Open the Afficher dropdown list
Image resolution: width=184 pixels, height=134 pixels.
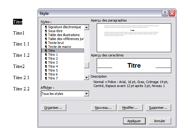pos(86,94)
